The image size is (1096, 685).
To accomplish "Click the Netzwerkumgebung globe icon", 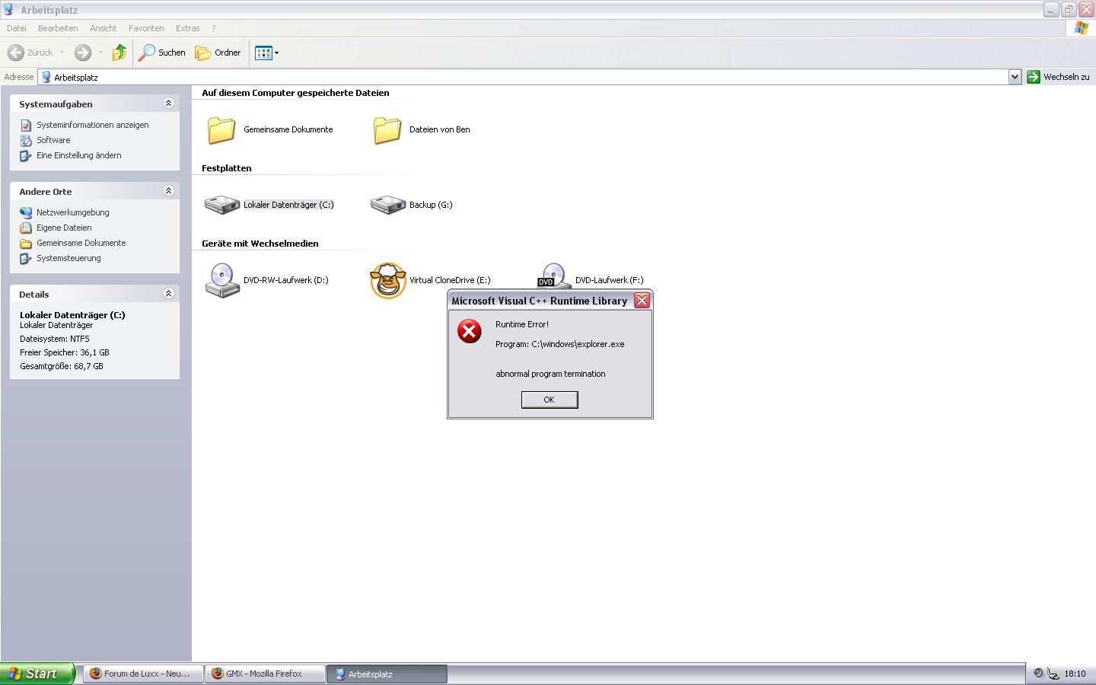I will pos(26,212).
